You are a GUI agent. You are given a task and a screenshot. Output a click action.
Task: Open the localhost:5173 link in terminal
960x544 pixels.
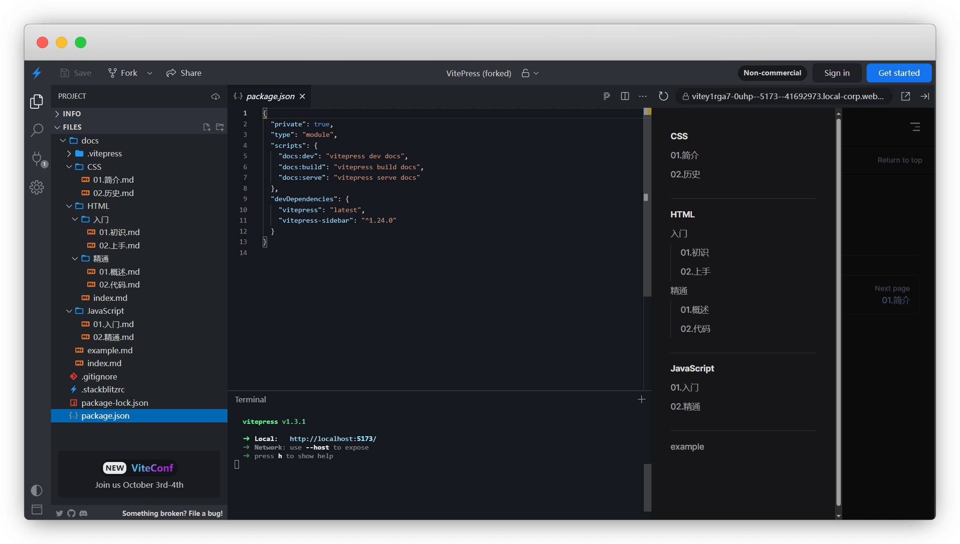pyautogui.click(x=333, y=439)
